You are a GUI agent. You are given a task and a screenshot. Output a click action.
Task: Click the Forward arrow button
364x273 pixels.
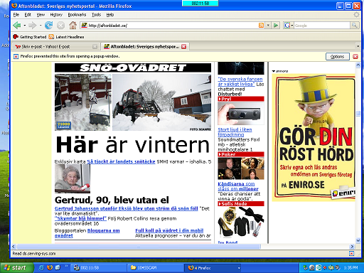click(32, 25)
